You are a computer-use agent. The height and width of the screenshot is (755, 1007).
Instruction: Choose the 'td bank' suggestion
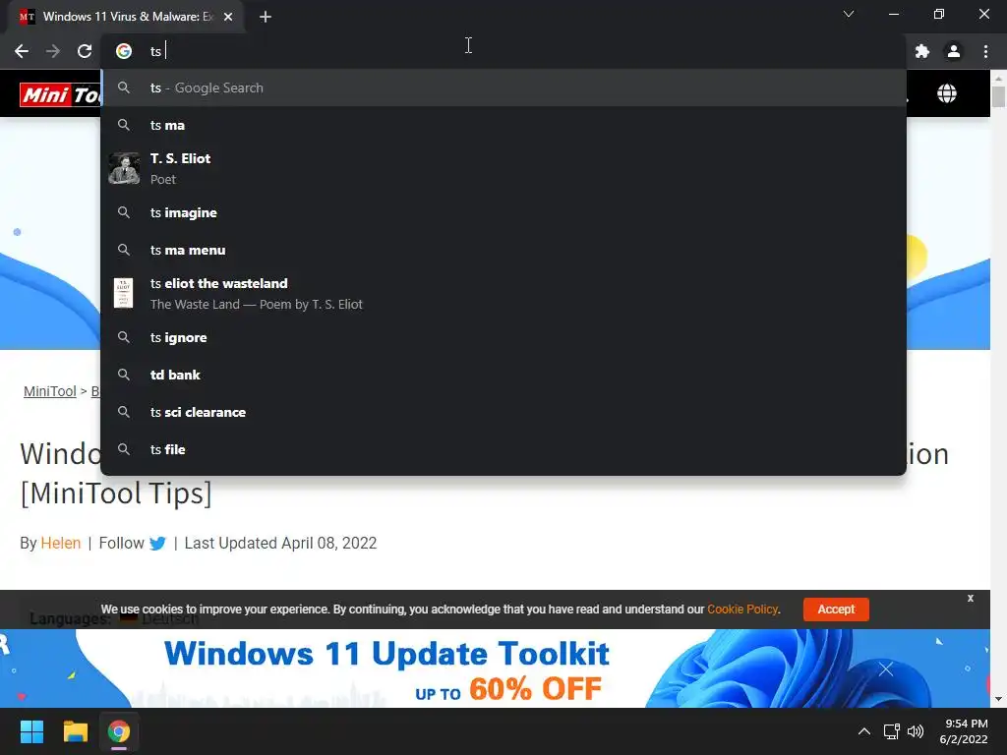tap(503, 375)
